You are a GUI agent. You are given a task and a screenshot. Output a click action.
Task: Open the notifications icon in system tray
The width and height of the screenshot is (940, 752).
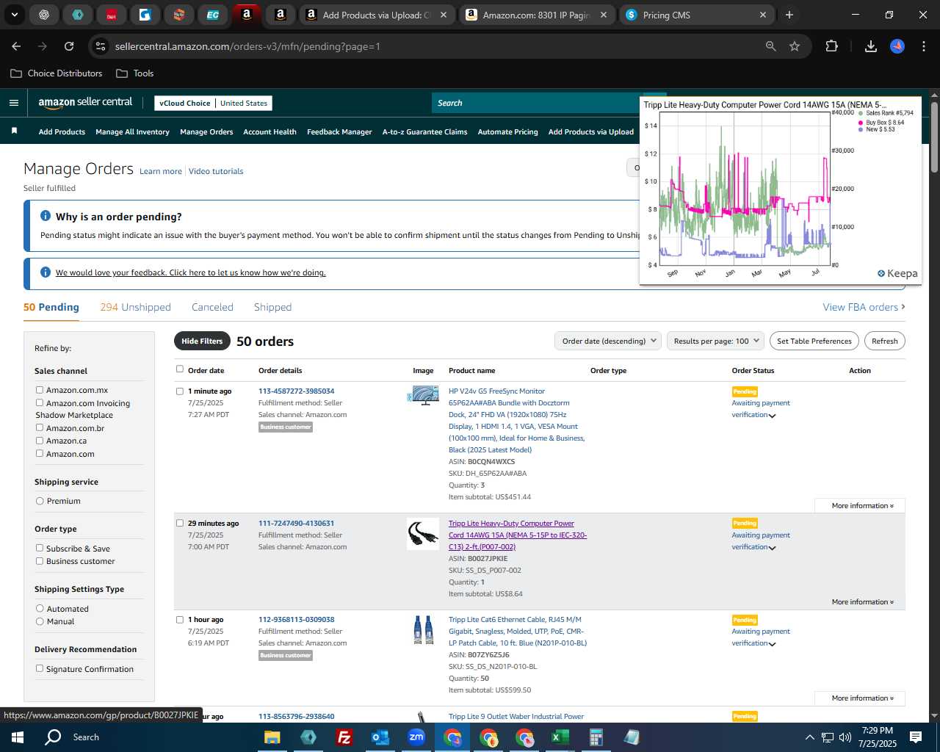click(916, 737)
